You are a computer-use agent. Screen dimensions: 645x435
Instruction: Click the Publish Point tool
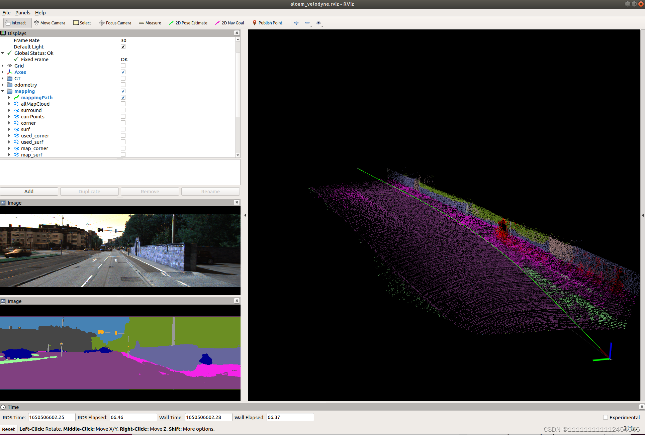click(x=267, y=23)
